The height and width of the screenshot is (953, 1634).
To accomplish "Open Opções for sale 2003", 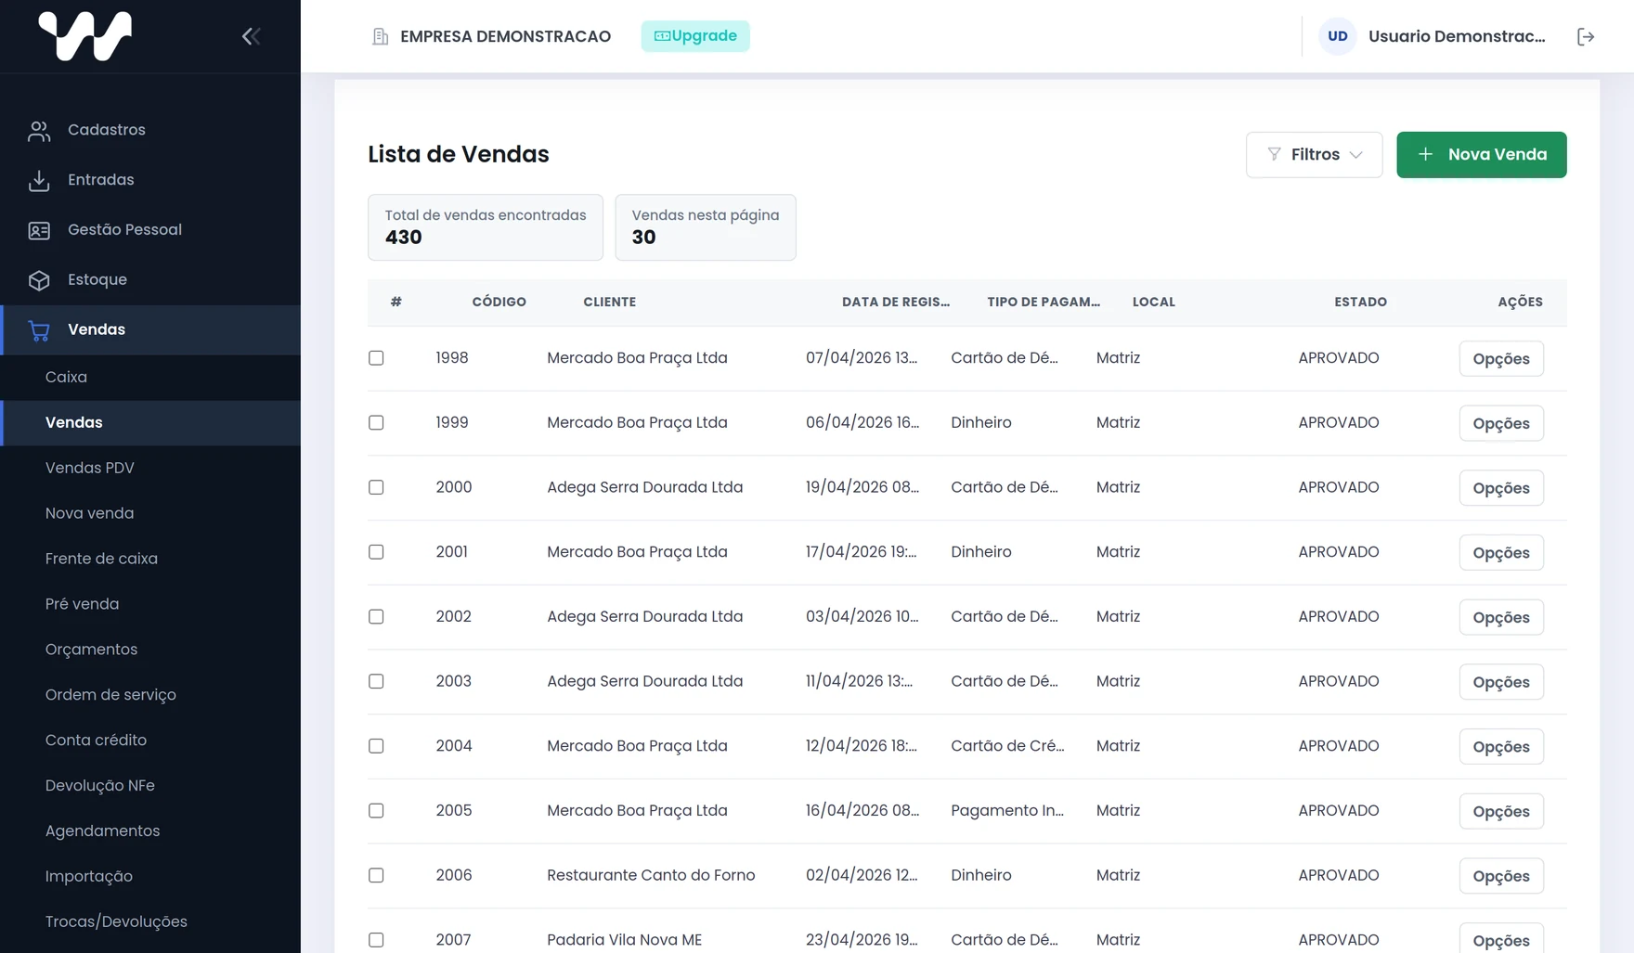I will [x=1501, y=682].
